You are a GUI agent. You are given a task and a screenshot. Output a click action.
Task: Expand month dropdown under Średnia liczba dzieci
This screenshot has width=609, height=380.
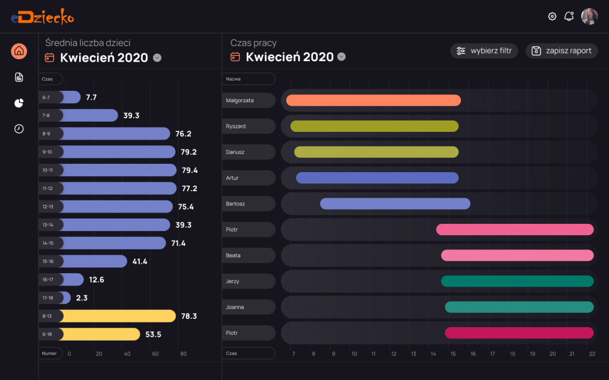coord(157,58)
